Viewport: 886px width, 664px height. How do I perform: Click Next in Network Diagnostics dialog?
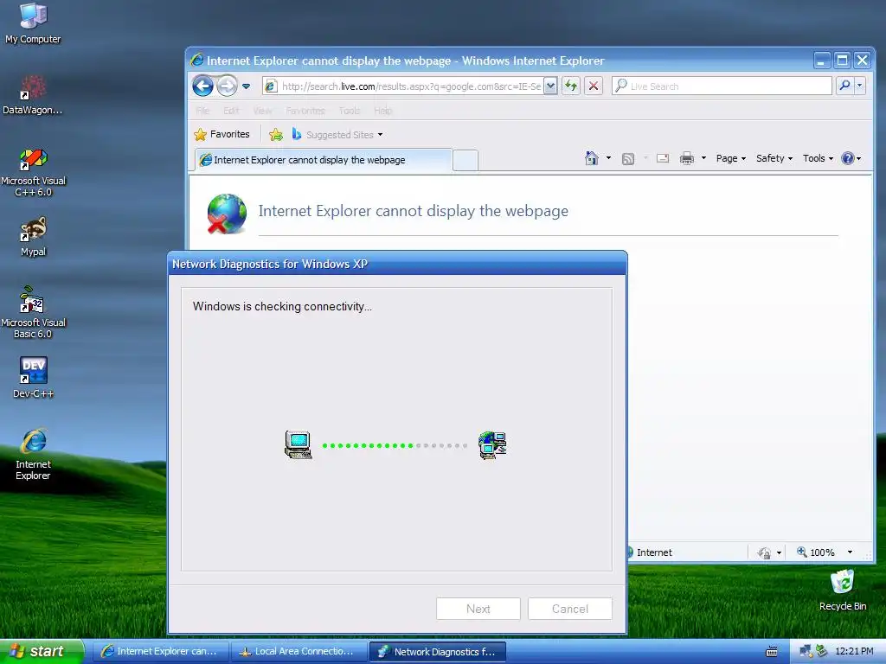pos(478,609)
